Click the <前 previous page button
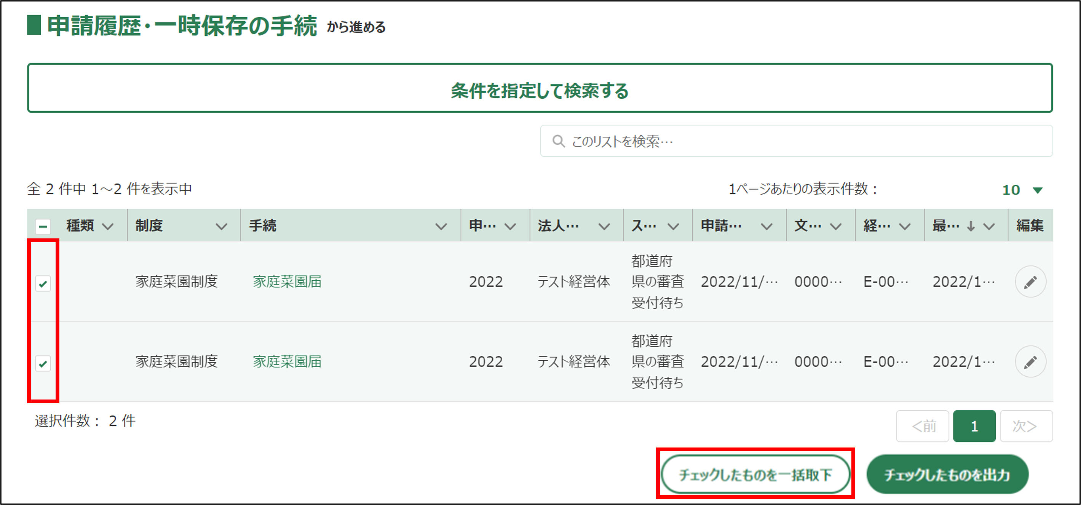This screenshot has height=505, width=1081. point(922,426)
